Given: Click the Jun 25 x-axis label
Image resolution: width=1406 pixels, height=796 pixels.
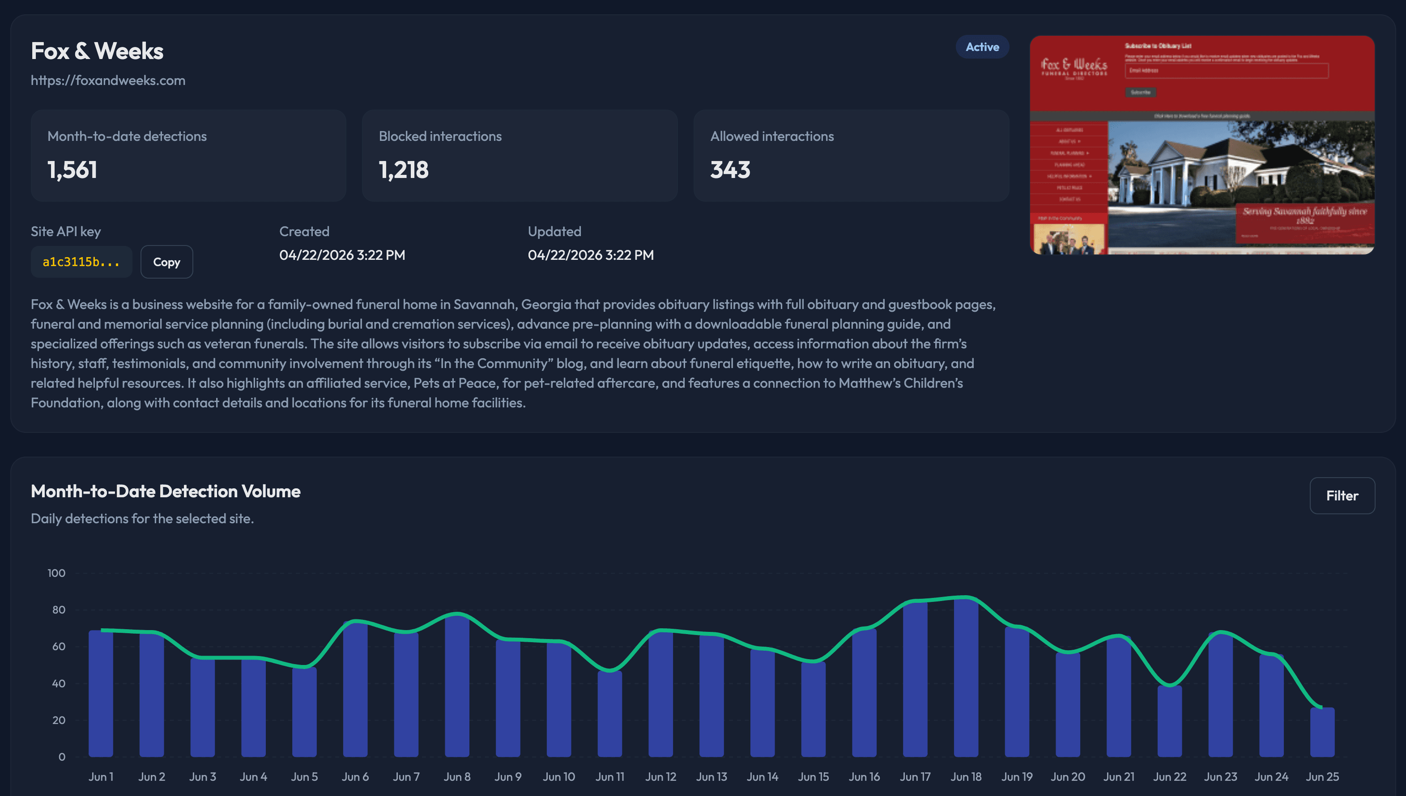Looking at the screenshot, I should tap(1322, 776).
